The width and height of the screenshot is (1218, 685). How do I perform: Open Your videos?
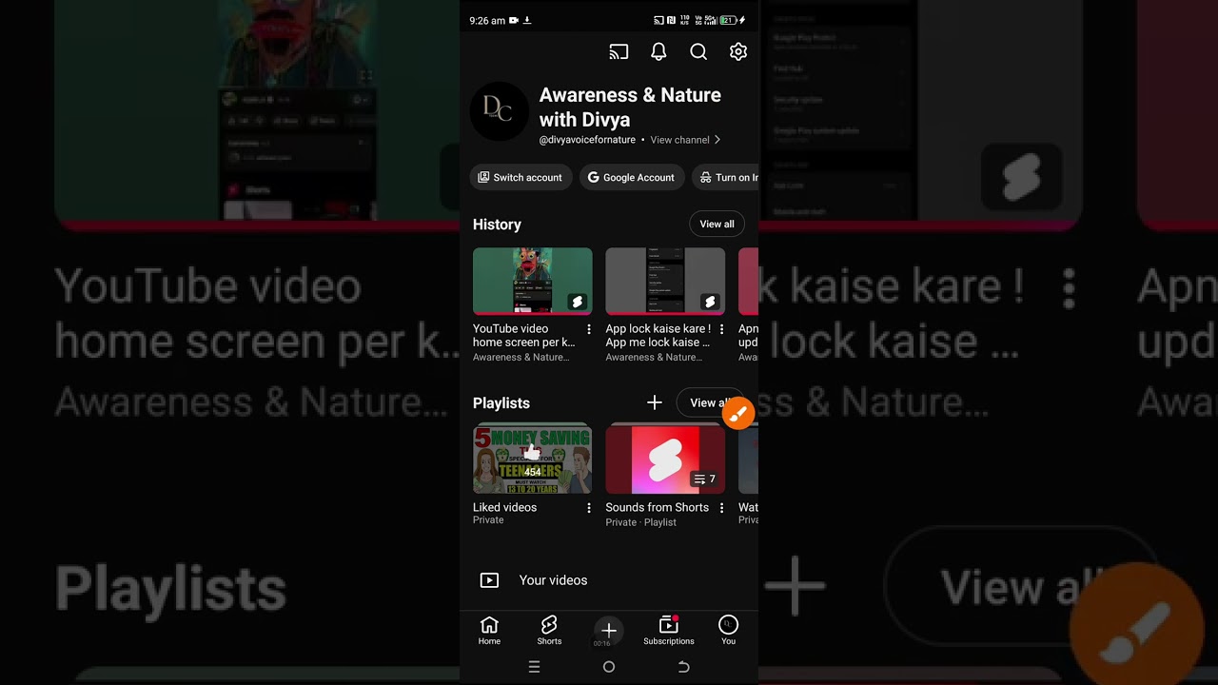tap(609, 580)
